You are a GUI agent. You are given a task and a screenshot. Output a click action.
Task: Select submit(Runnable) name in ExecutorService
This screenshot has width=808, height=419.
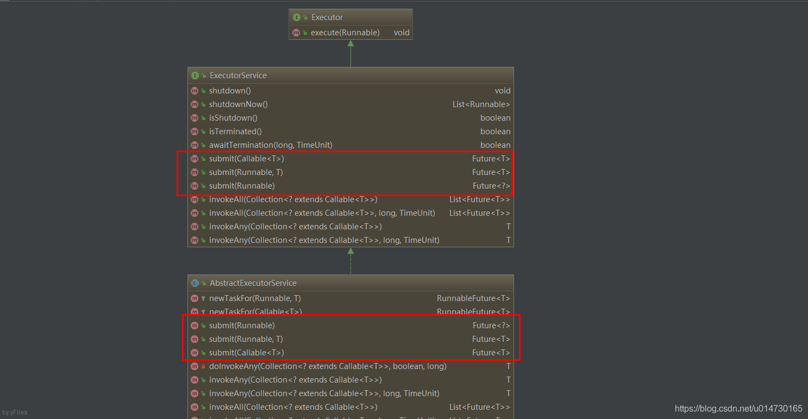coord(242,186)
